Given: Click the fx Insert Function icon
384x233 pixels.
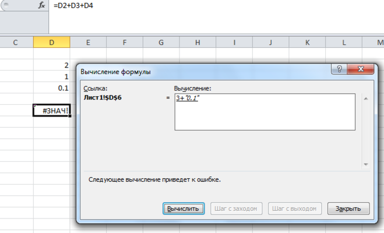Looking at the screenshot, I should pos(41,5).
